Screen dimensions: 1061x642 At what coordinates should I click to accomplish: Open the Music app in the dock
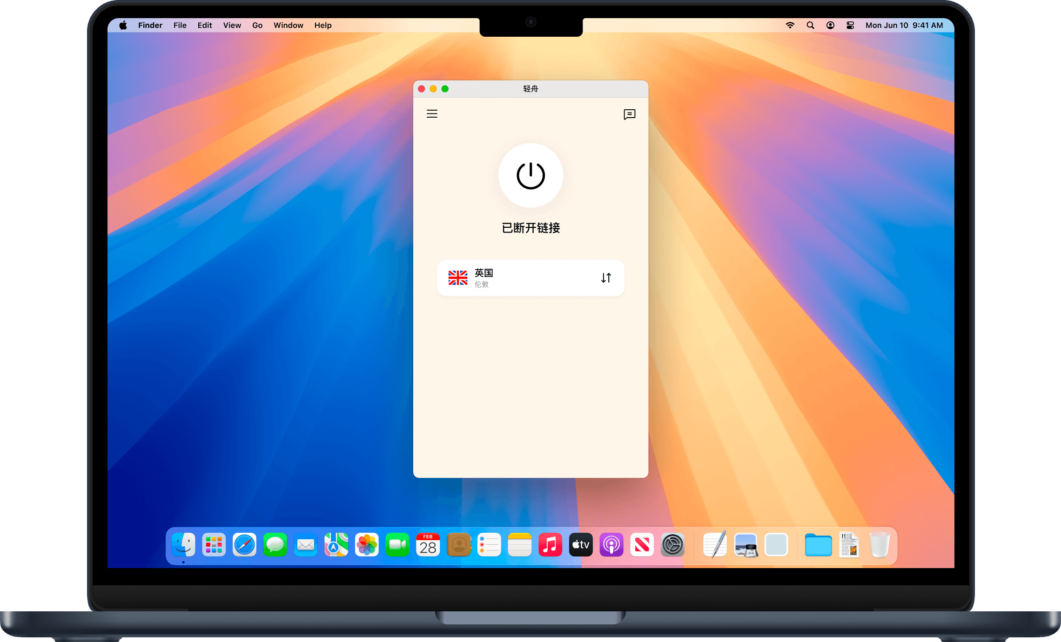(550, 545)
